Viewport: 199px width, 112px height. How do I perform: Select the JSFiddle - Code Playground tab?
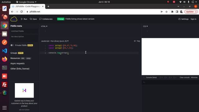pos(28,7)
